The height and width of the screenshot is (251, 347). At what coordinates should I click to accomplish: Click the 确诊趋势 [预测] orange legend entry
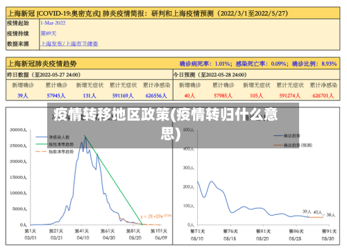293,145
